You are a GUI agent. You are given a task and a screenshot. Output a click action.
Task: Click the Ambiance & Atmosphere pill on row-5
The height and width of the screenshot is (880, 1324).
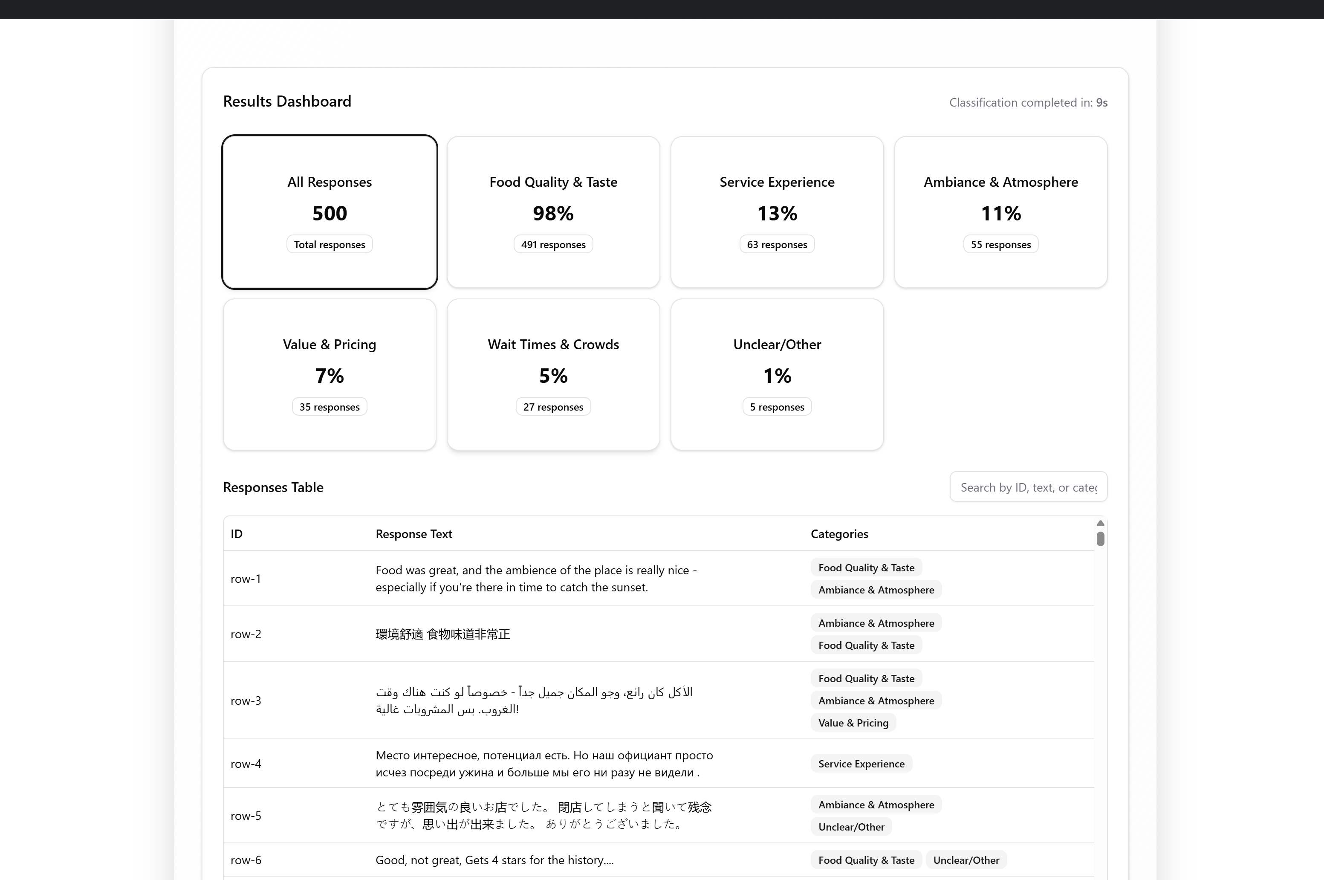(876, 804)
